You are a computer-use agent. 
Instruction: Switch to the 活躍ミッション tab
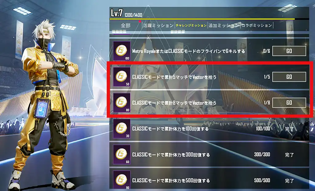(158, 25)
